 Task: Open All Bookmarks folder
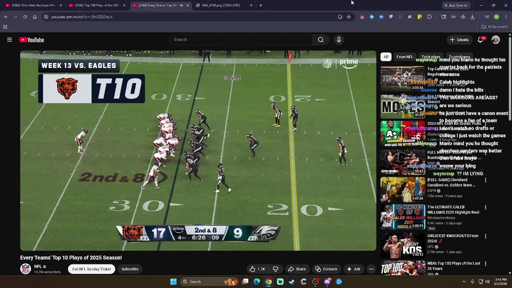495,27
